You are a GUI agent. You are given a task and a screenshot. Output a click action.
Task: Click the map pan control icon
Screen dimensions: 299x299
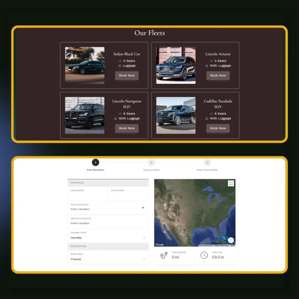pyautogui.click(x=231, y=240)
